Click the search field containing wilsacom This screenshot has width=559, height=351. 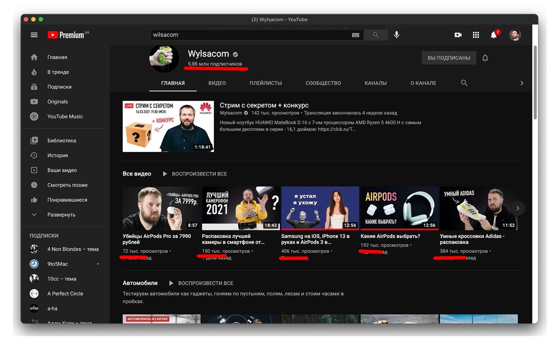pyautogui.click(x=251, y=35)
